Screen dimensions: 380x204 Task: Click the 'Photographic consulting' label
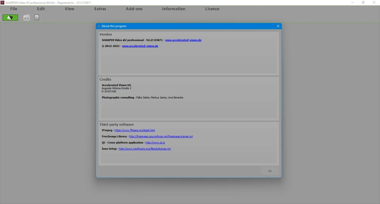click(118, 98)
